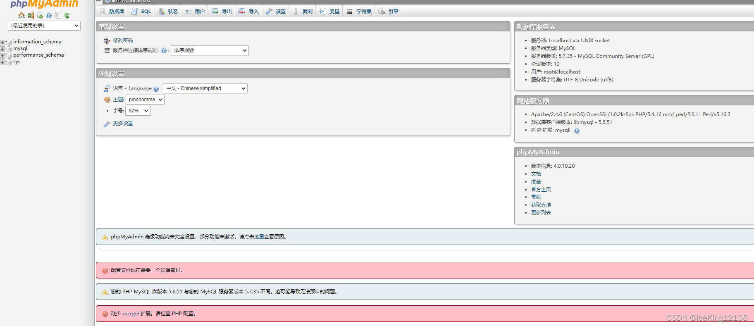The width and height of the screenshot is (754, 326).
Task: Collapse the navigation panel with the left arrow
Action: 99,1
